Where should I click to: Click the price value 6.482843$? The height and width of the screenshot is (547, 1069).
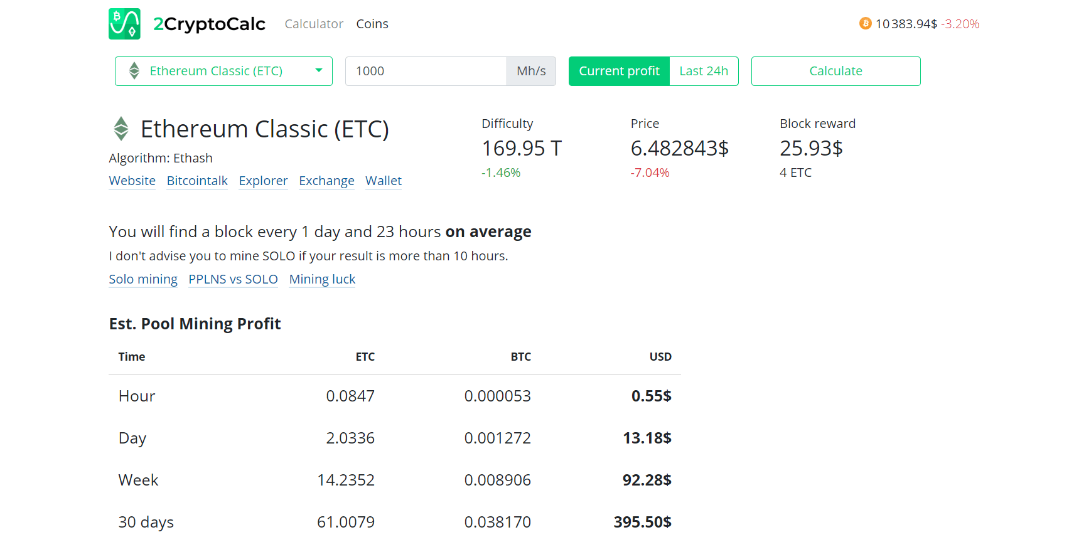pos(680,148)
